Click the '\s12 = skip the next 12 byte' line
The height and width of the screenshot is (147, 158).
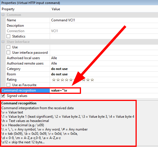coord(23,142)
